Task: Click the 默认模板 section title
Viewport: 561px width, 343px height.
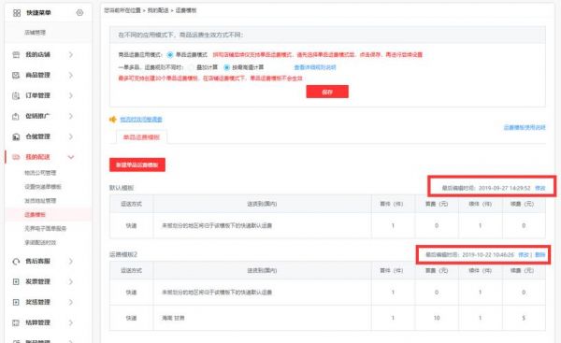Action: [122, 188]
